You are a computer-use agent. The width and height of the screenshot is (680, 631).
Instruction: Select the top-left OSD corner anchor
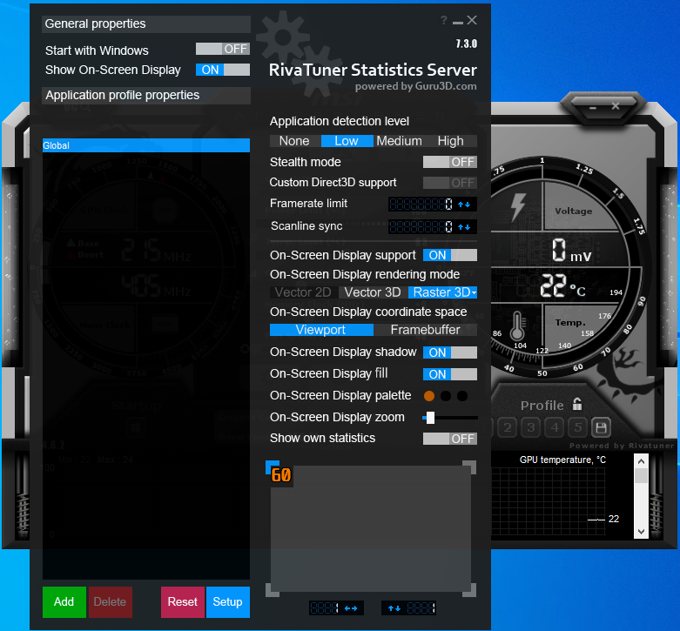tap(272, 467)
